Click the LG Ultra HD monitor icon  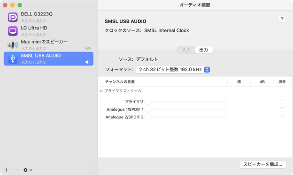(13, 31)
